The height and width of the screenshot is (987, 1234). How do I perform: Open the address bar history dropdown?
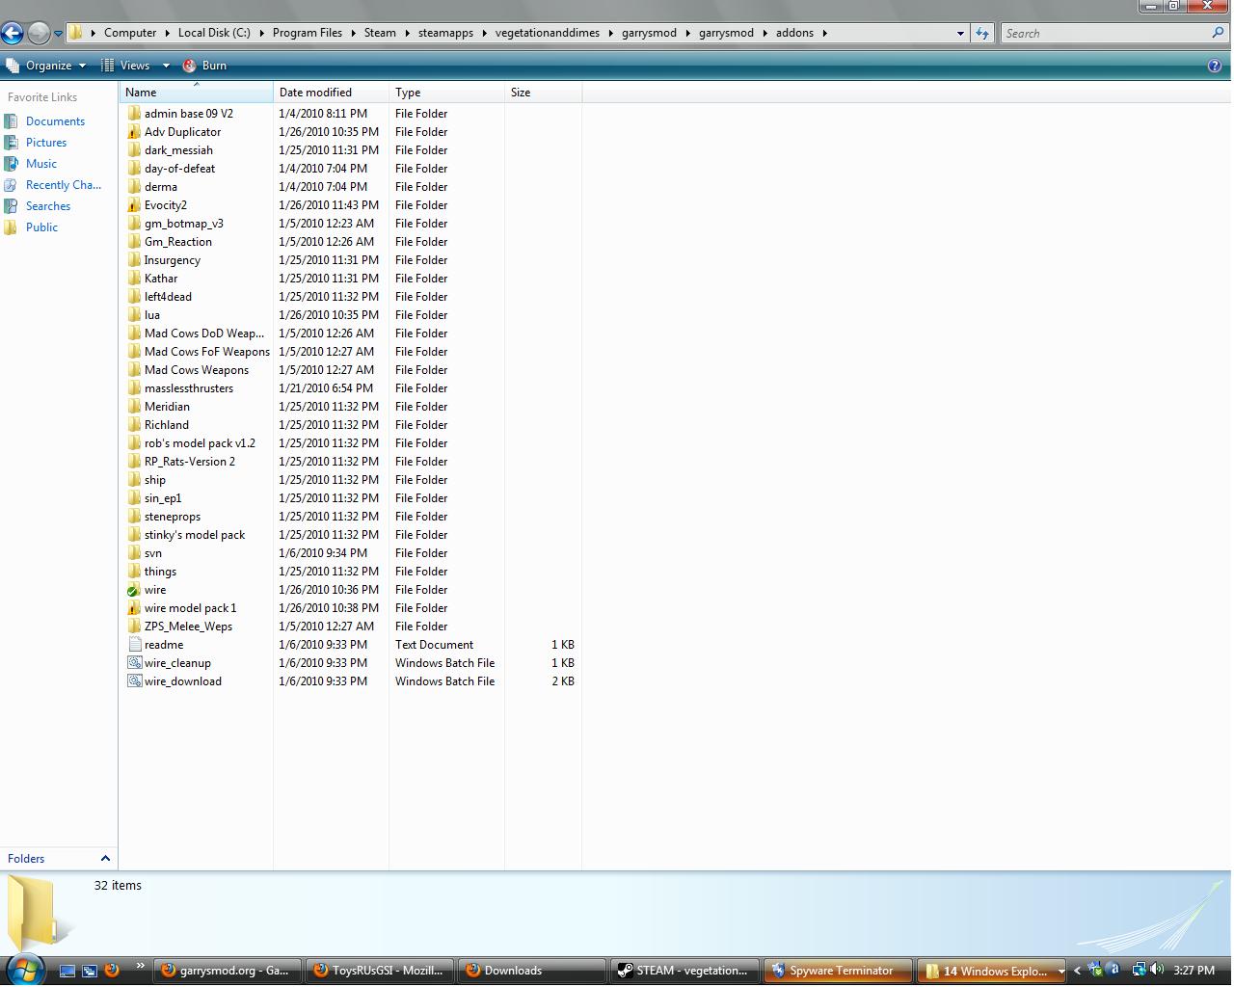[x=960, y=32]
